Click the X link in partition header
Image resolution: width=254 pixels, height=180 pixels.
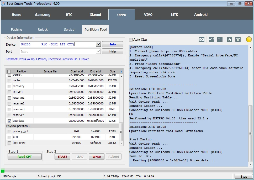(121, 71)
